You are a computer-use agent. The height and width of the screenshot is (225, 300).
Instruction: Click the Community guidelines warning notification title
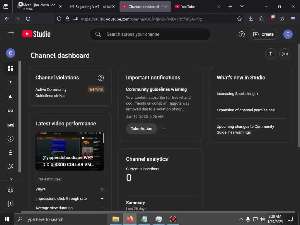pos(156,89)
